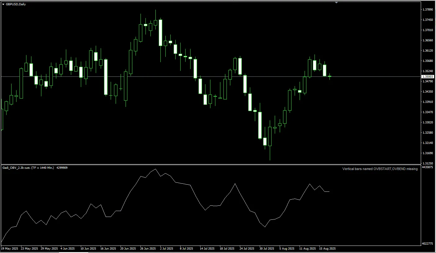The height and width of the screenshot is (253, 436).
Task: Click the price scale value 1.32140
Action: 428,143
